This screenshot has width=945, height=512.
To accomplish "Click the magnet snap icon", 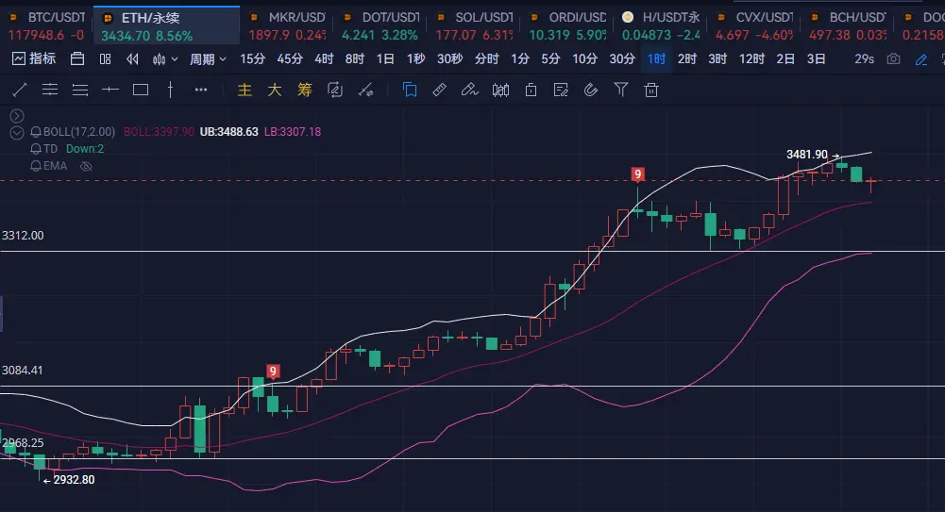I will [x=591, y=91].
